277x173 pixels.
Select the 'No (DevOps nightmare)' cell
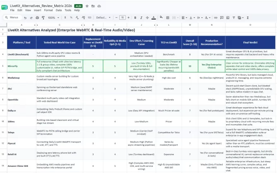212,78
